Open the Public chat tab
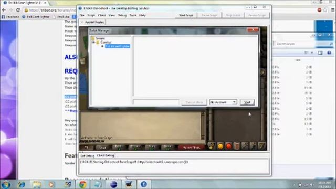The image size is (336, 189). click(x=119, y=147)
